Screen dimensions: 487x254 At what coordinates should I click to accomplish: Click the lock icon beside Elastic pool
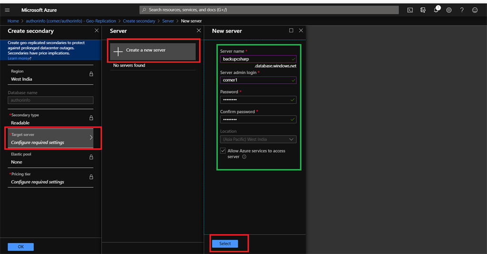click(x=91, y=157)
